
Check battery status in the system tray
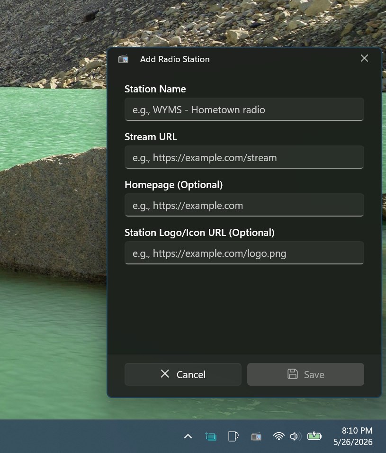pyautogui.click(x=314, y=436)
